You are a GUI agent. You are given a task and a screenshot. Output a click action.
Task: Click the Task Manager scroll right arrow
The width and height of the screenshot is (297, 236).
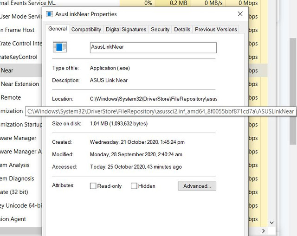point(264,231)
